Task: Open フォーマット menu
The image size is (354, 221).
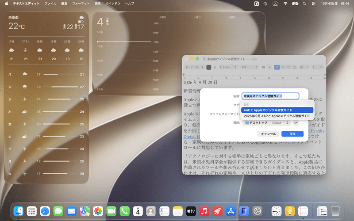Action: point(81,4)
